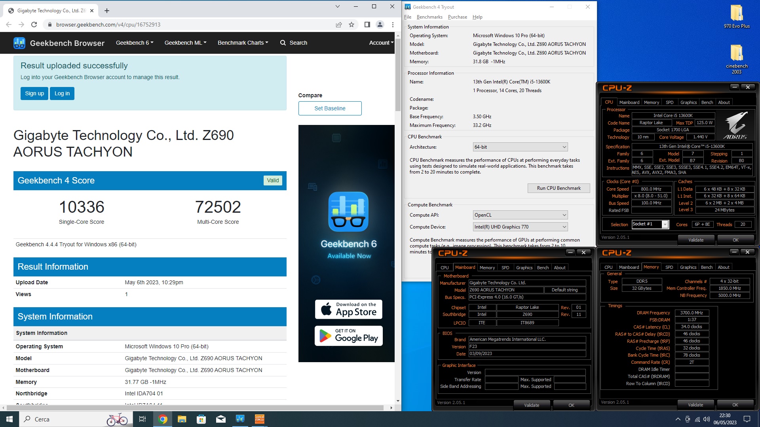760x427 pixels.
Task: Open File Explorer from taskbar
Action: pos(182,419)
